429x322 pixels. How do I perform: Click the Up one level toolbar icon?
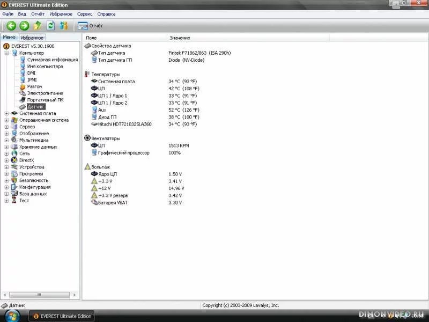(38, 26)
